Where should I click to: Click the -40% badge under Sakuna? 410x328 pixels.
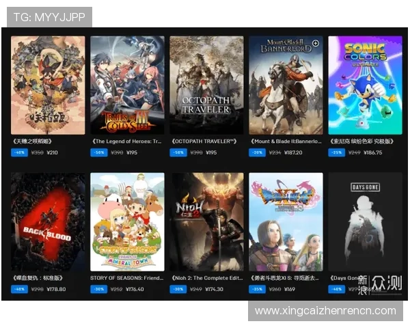pyautogui.click(x=19, y=152)
